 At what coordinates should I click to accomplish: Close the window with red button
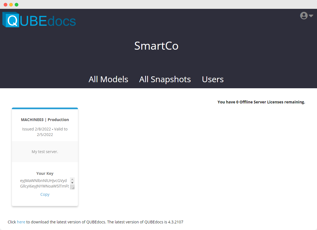click(x=6, y=5)
